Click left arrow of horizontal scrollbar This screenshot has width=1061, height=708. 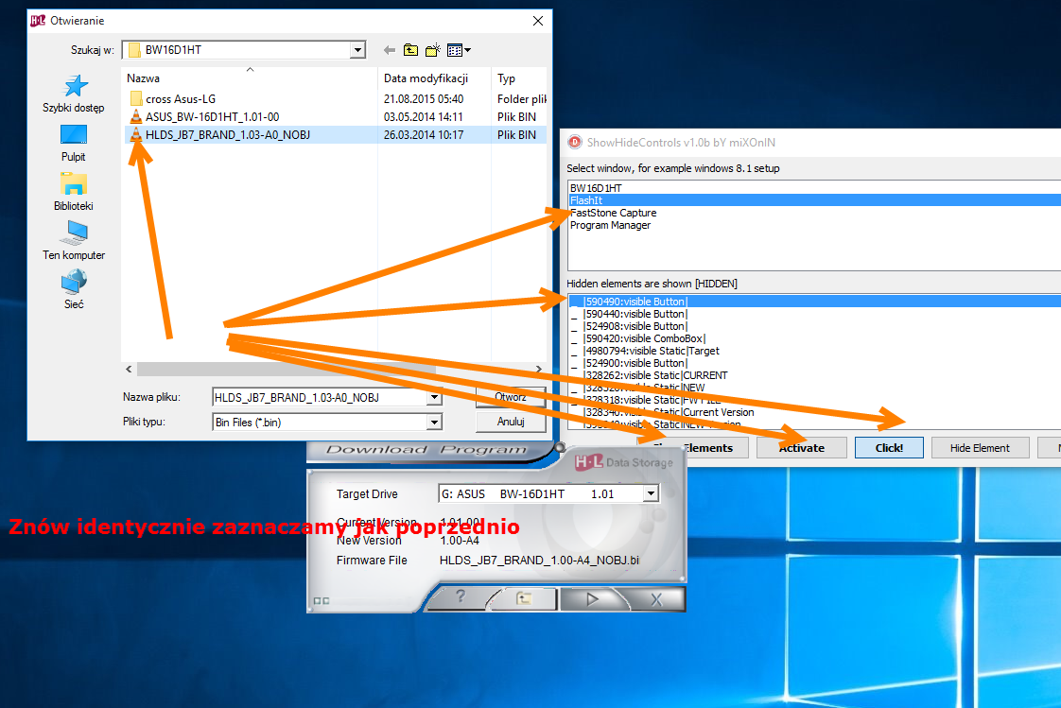coord(130,370)
